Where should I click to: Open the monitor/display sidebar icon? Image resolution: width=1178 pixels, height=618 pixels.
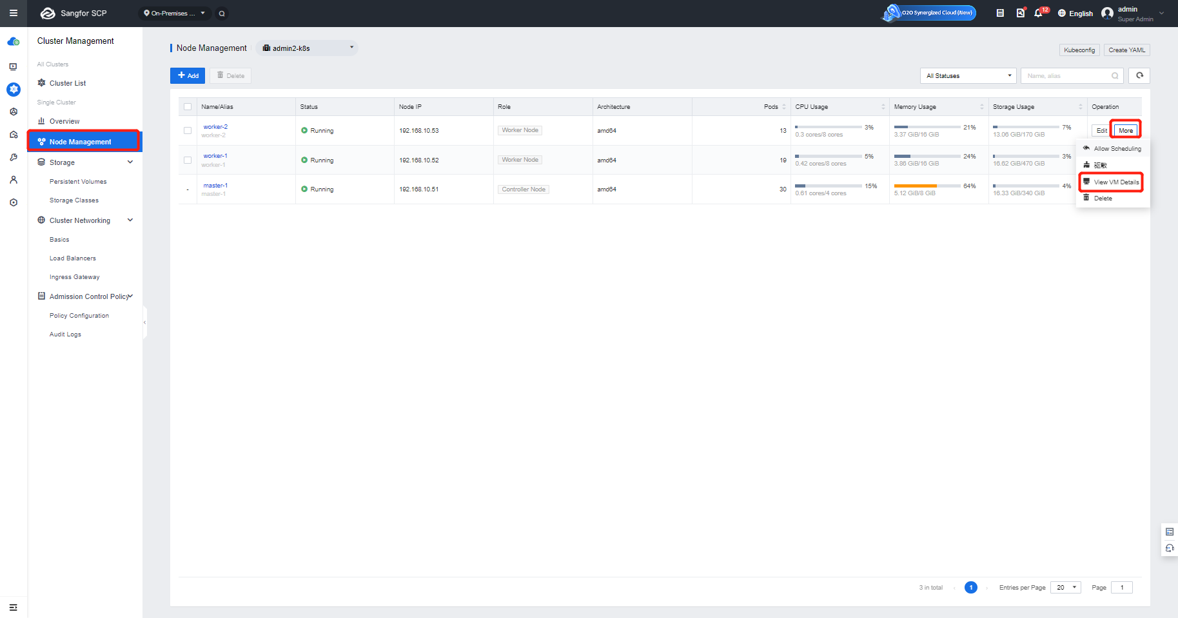point(14,66)
